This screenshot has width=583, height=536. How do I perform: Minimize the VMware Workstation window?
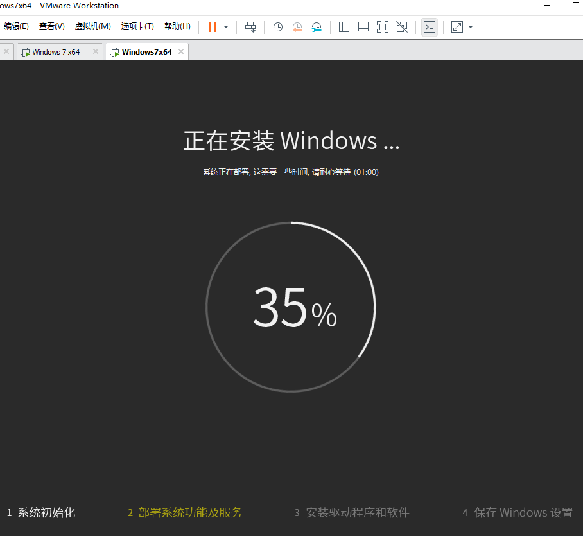tap(547, 6)
